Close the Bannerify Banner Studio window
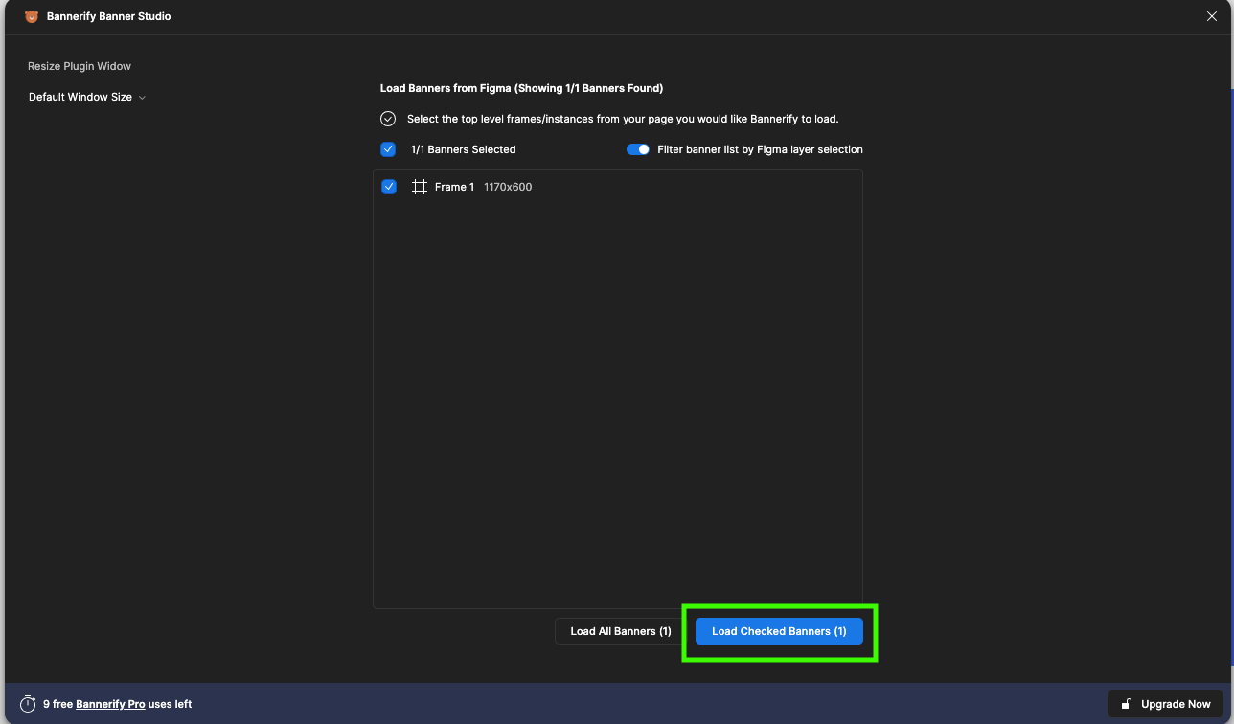The height and width of the screenshot is (724, 1234). point(1212,16)
